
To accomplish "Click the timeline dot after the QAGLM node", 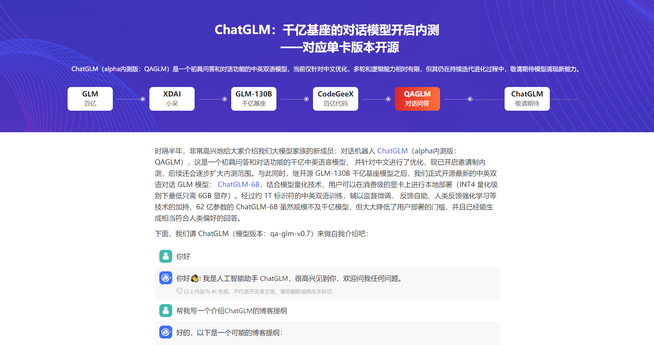I will pos(470,99).
